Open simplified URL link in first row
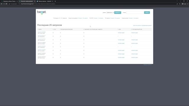Screen dimensions: 189x106 [x=135, y=33]
